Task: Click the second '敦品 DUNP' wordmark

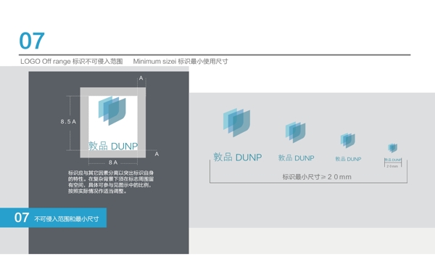Action: click(296, 158)
